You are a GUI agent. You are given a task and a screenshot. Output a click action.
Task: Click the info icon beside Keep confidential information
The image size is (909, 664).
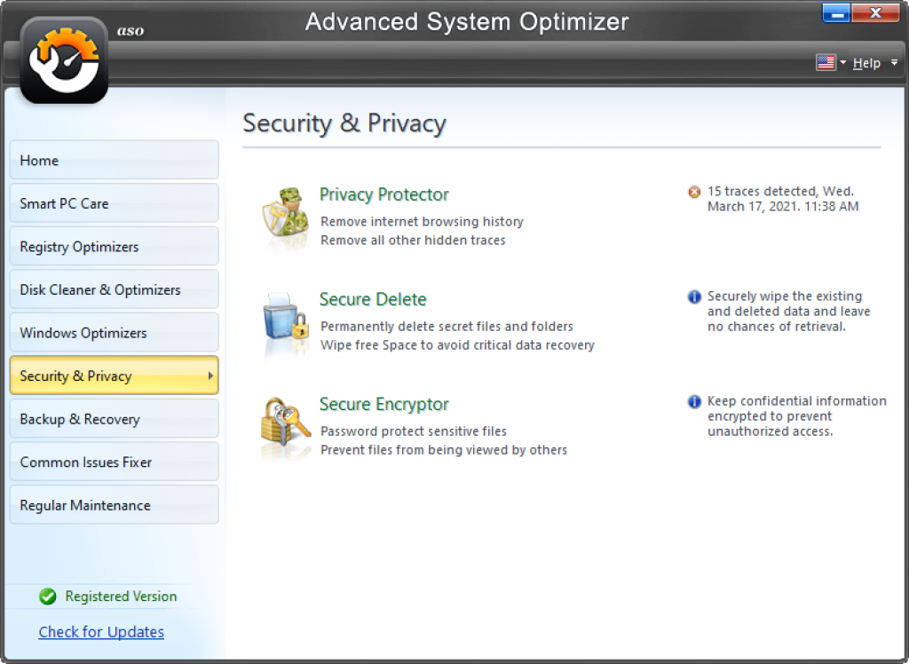point(694,401)
